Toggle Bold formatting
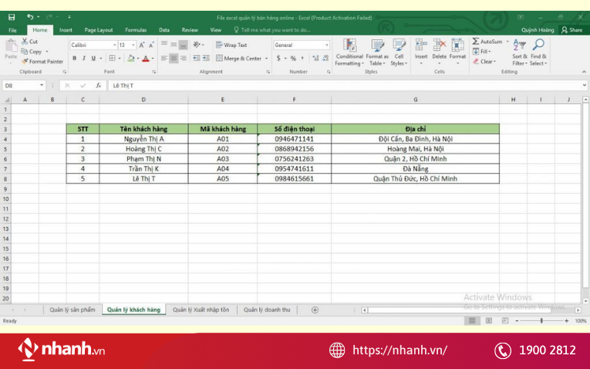Screen dimensions: 590x369 [x=75, y=58]
